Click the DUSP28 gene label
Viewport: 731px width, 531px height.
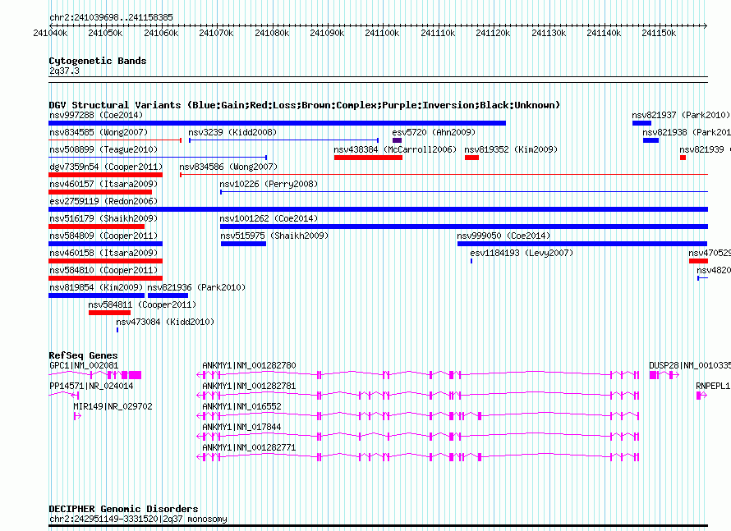tap(689, 366)
